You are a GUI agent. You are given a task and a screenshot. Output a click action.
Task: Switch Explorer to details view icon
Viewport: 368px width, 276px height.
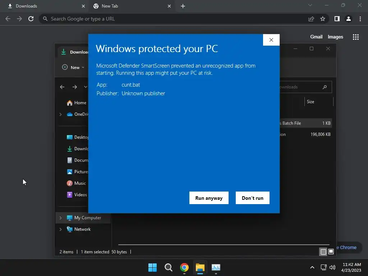point(323,252)
